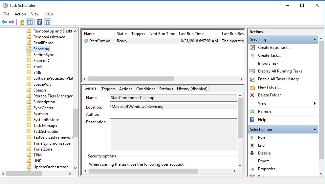Switch to the Triggers tab

(108, 89)
